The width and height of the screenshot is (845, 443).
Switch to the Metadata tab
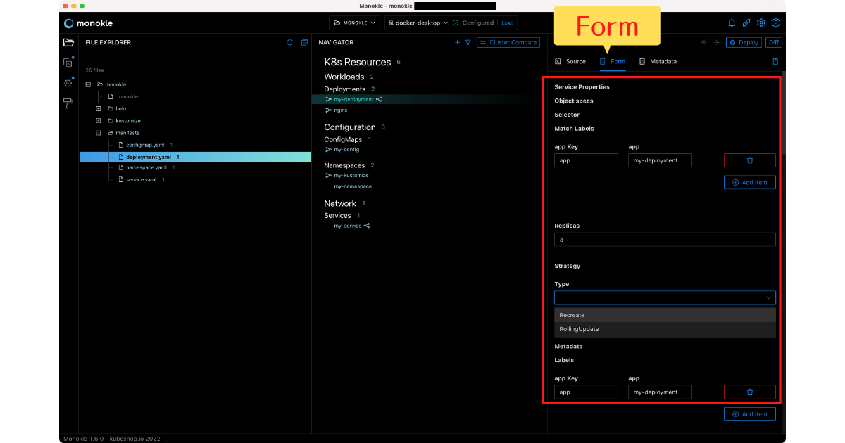pos(658,61)
